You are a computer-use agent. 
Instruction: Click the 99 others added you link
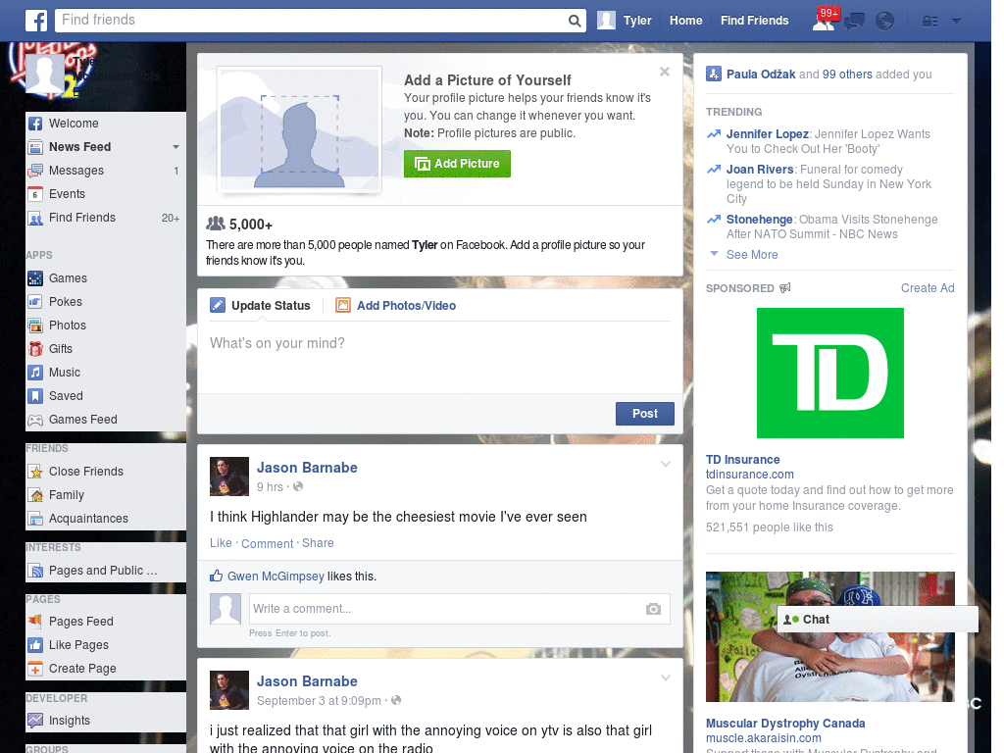coord(847,75)
